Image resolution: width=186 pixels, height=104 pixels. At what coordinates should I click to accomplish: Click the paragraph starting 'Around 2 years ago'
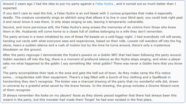tap(90, 6)
